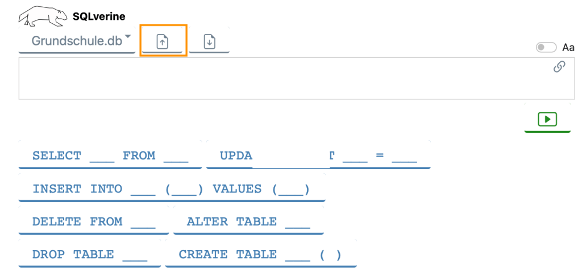This screenshot has height=278, width=582.
Task: Insert the CREATE TABLE ___ ( ) block
Action: point(260,255)
